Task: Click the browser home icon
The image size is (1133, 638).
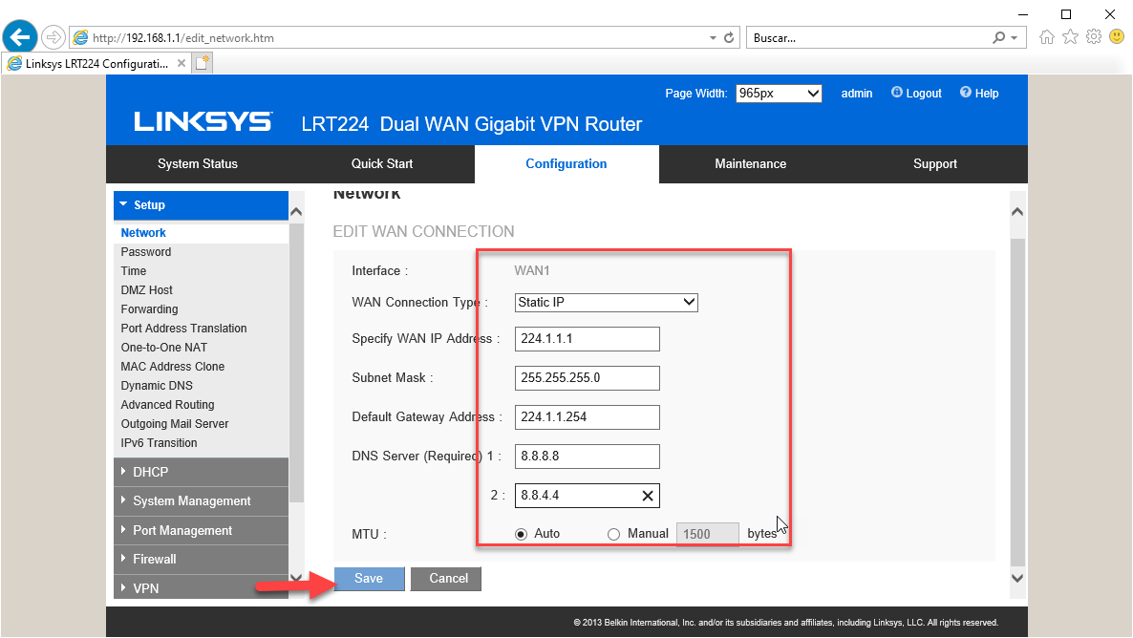Action: [1047, 37]
